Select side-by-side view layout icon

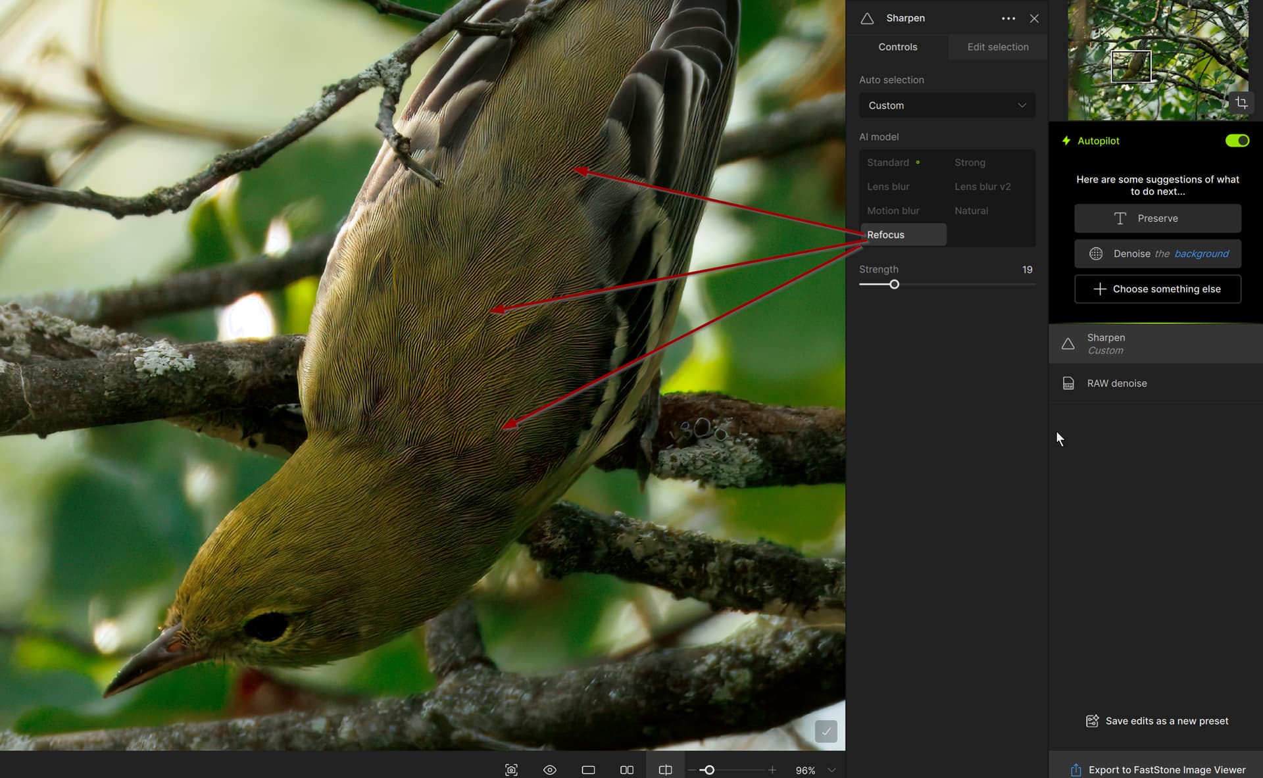pyautogui.click(x=626, y=769)
